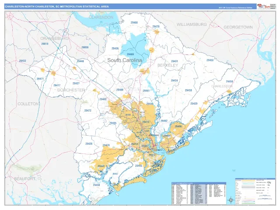Click the 'South Carolina' state label
This screenshot has height=210, width=280.
point(125,60)
